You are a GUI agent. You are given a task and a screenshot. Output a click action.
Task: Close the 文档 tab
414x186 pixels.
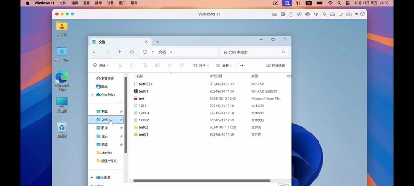pyautogui.click(x=146, y=42)
